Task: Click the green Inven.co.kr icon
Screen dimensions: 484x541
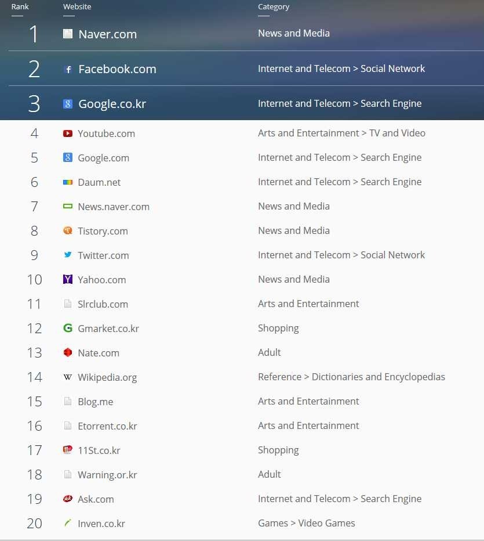Action: 68,523
